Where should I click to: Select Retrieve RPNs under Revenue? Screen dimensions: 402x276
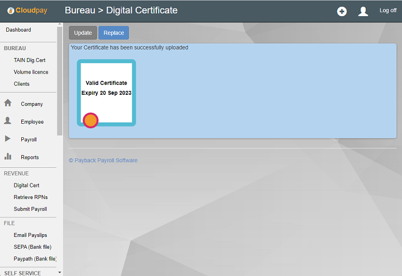(x=31, y=197)
